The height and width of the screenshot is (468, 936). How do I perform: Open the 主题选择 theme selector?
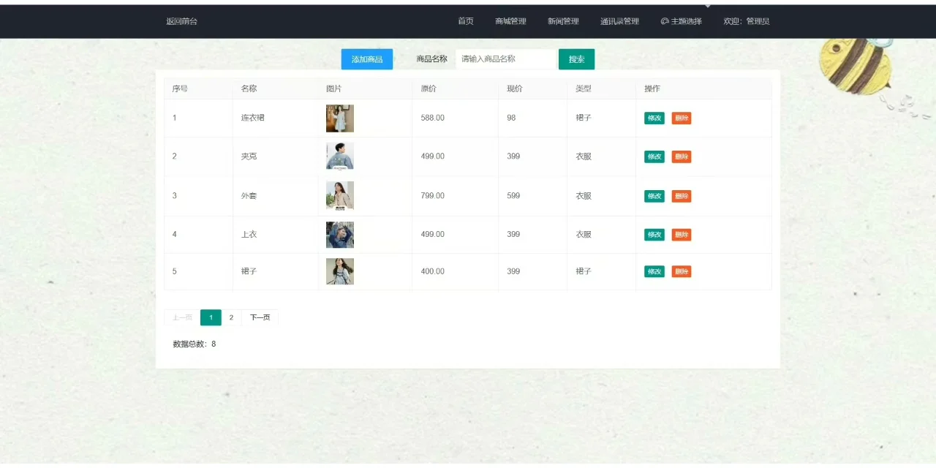[681, 21]
